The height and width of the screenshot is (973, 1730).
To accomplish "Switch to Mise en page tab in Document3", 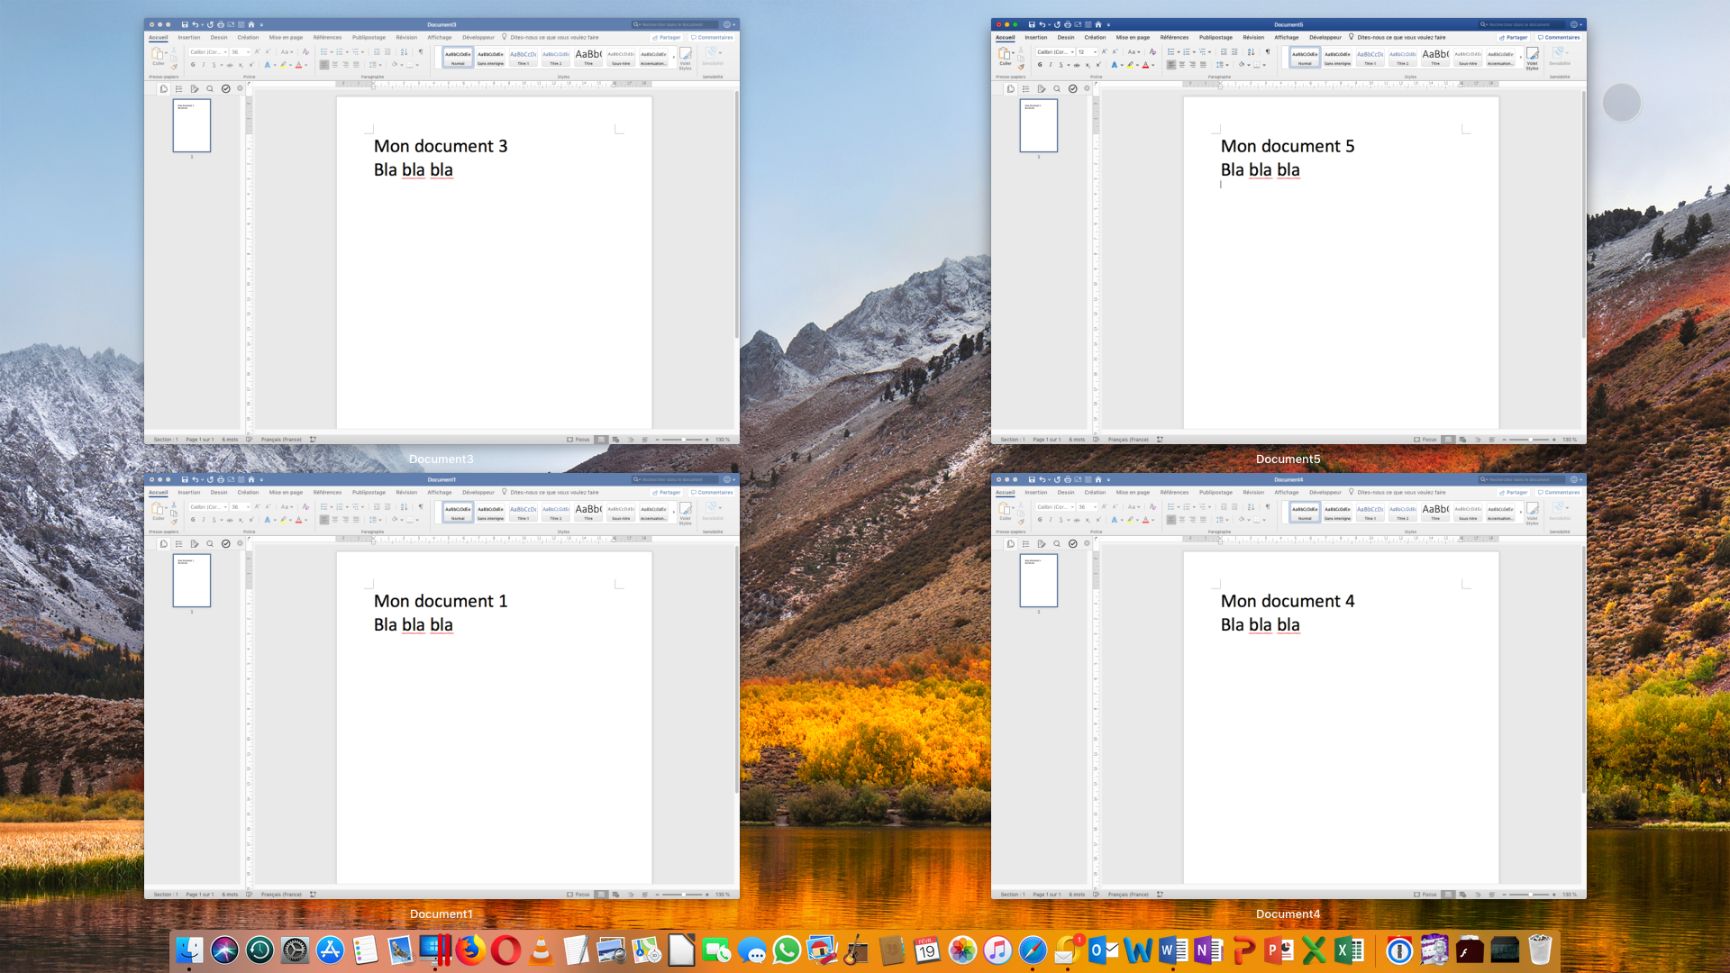I will (x=286, y=38).
